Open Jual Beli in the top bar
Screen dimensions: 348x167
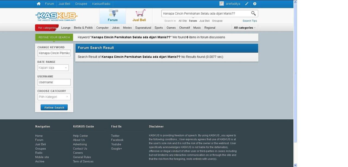(x=64, y=4)
